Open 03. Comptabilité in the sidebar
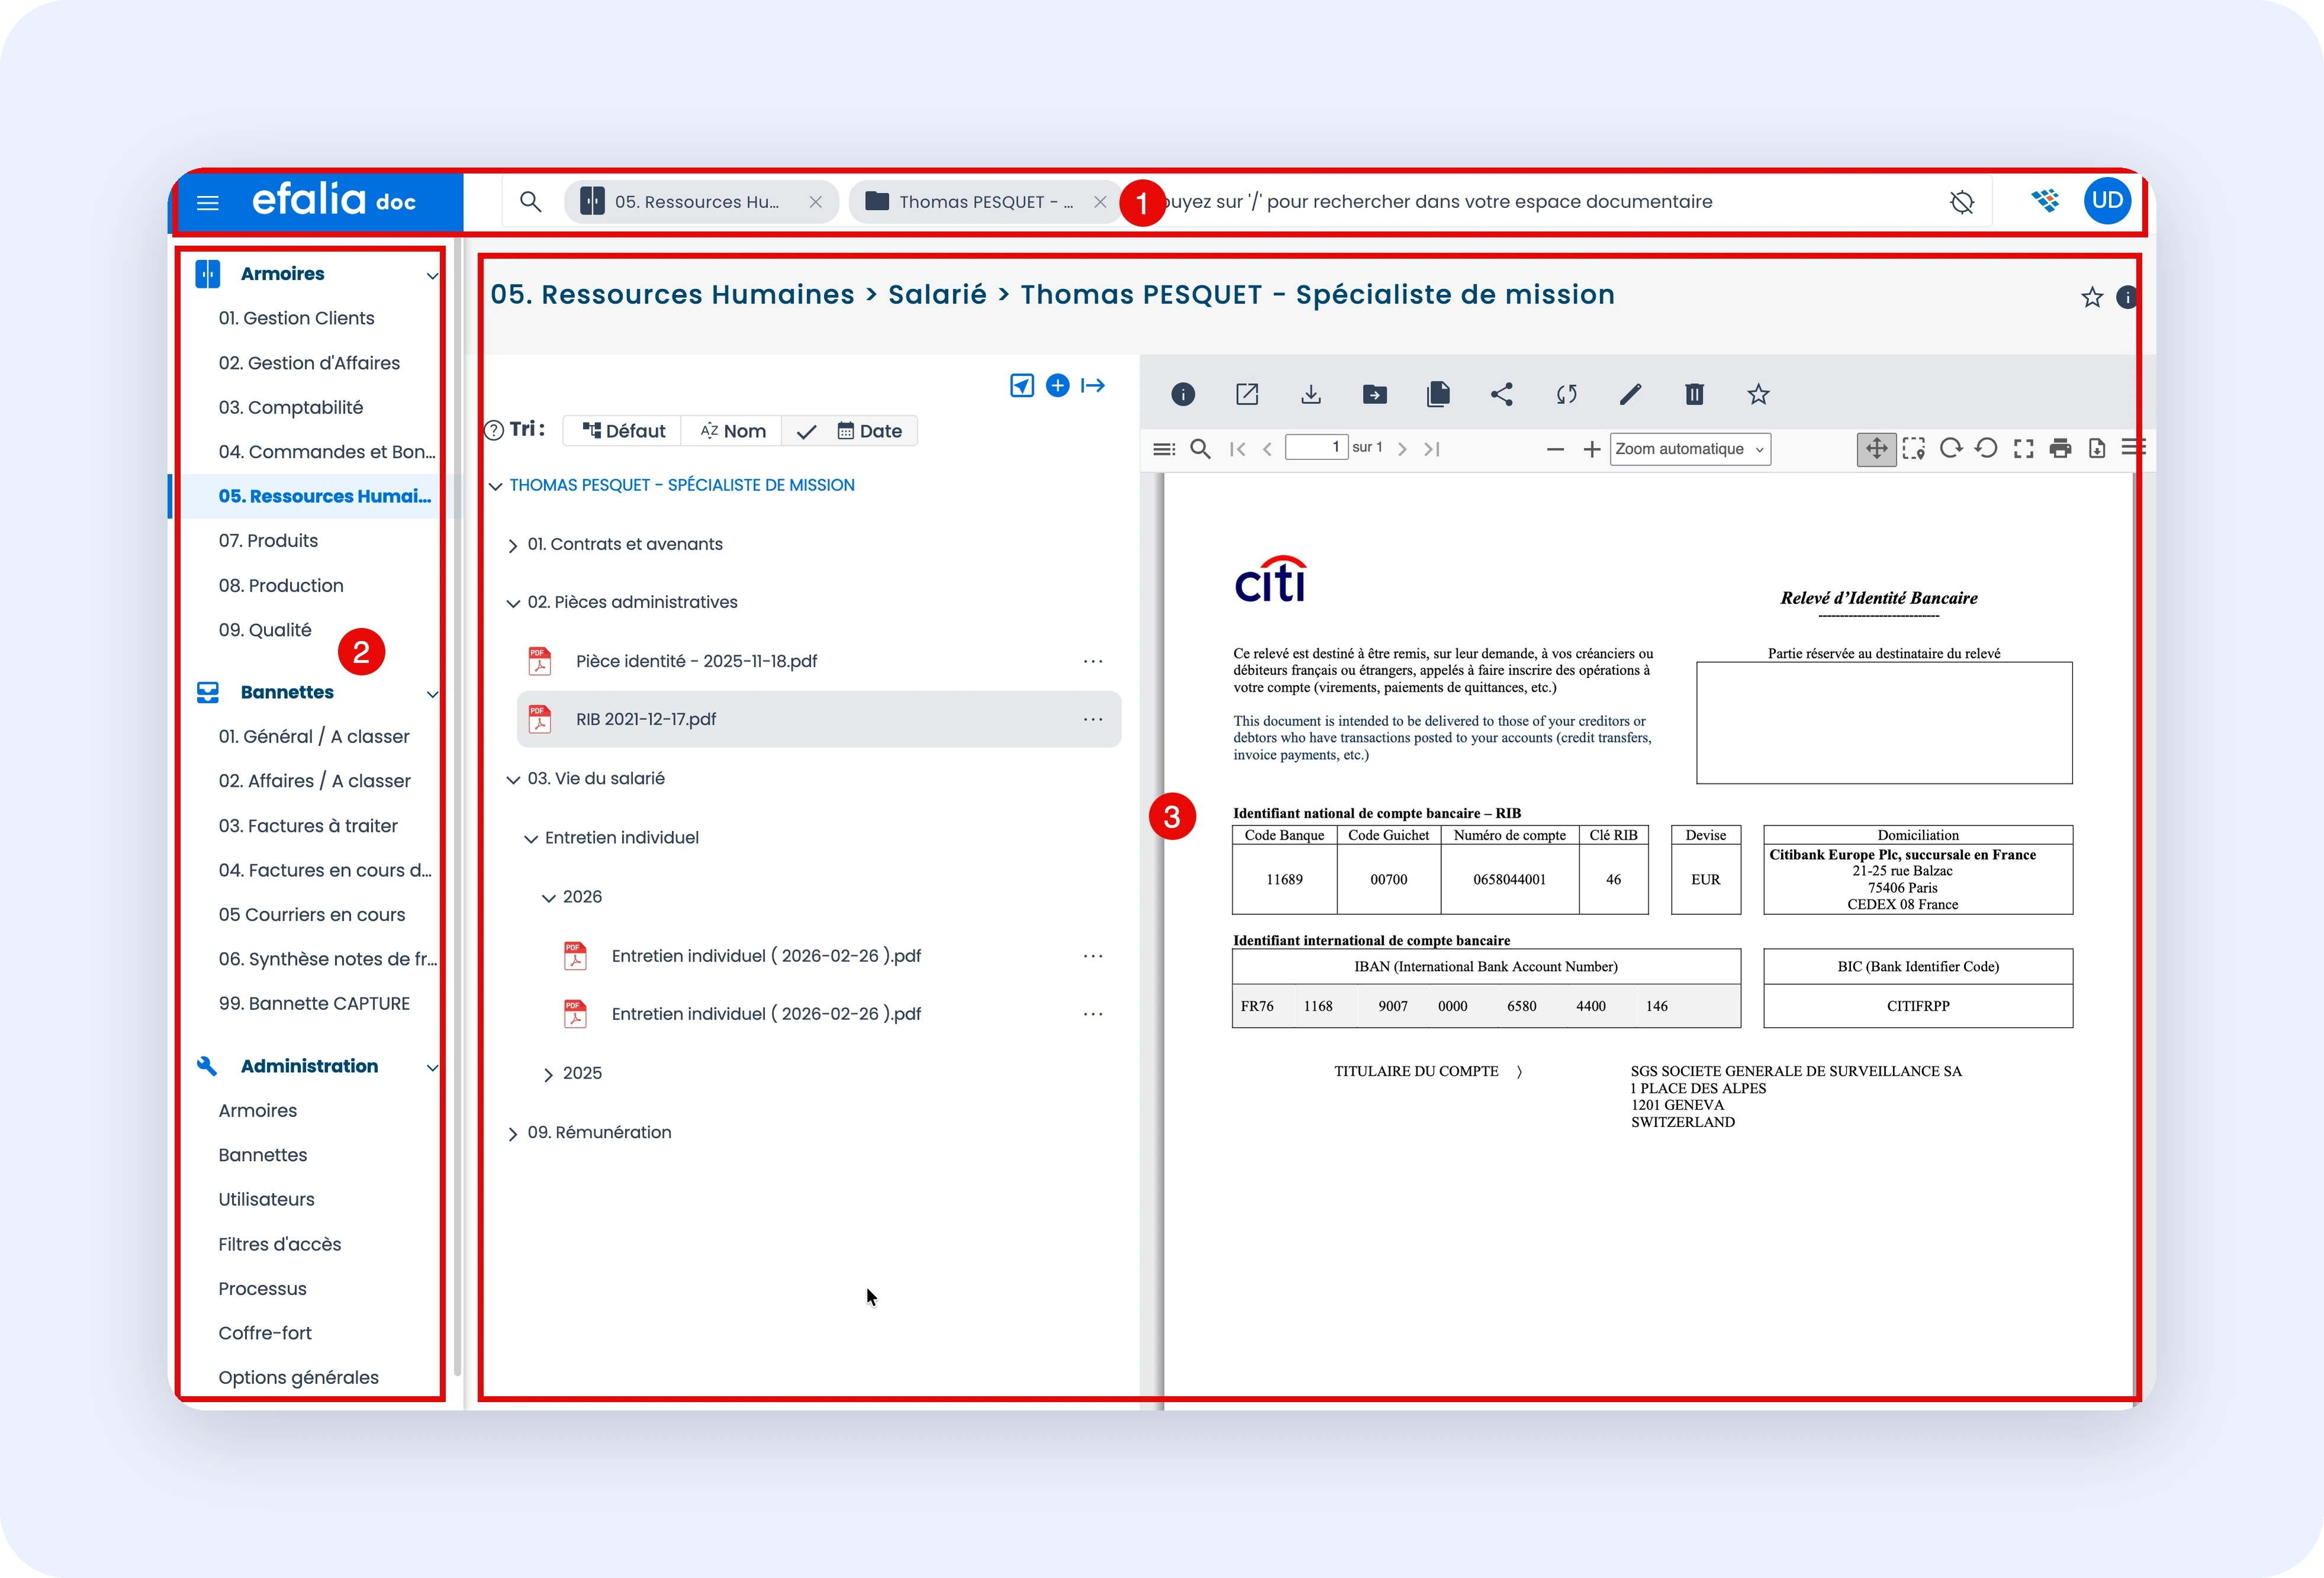 pyautogui.click(x=291, y=407)
